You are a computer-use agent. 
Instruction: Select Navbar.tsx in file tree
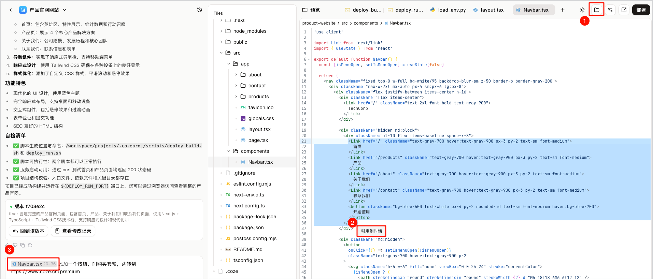(x=252, y=162)
